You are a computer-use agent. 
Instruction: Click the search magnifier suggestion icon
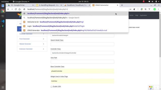click(24, 18)
